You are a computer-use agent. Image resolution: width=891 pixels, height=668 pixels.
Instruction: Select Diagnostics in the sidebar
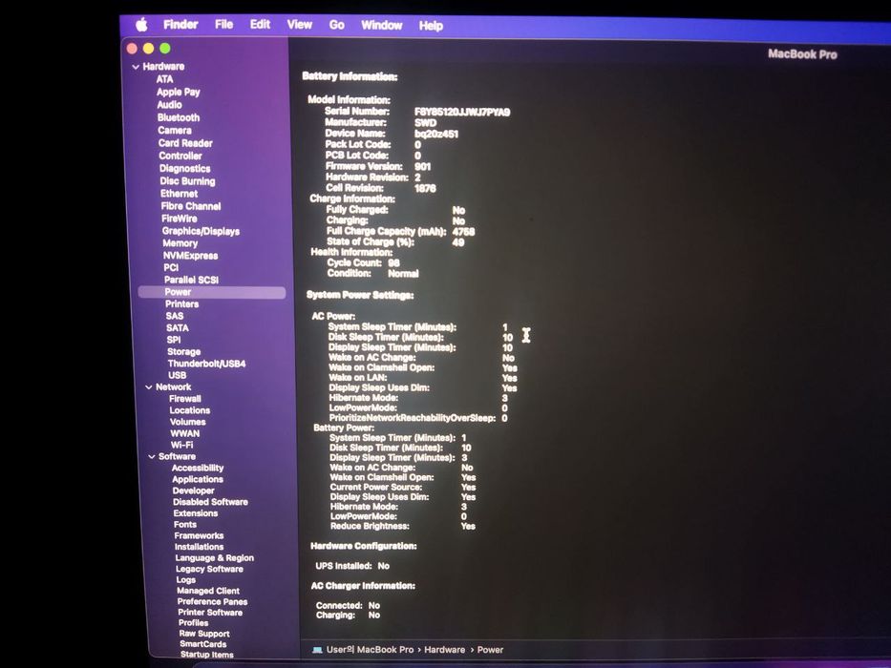point(184,169)
